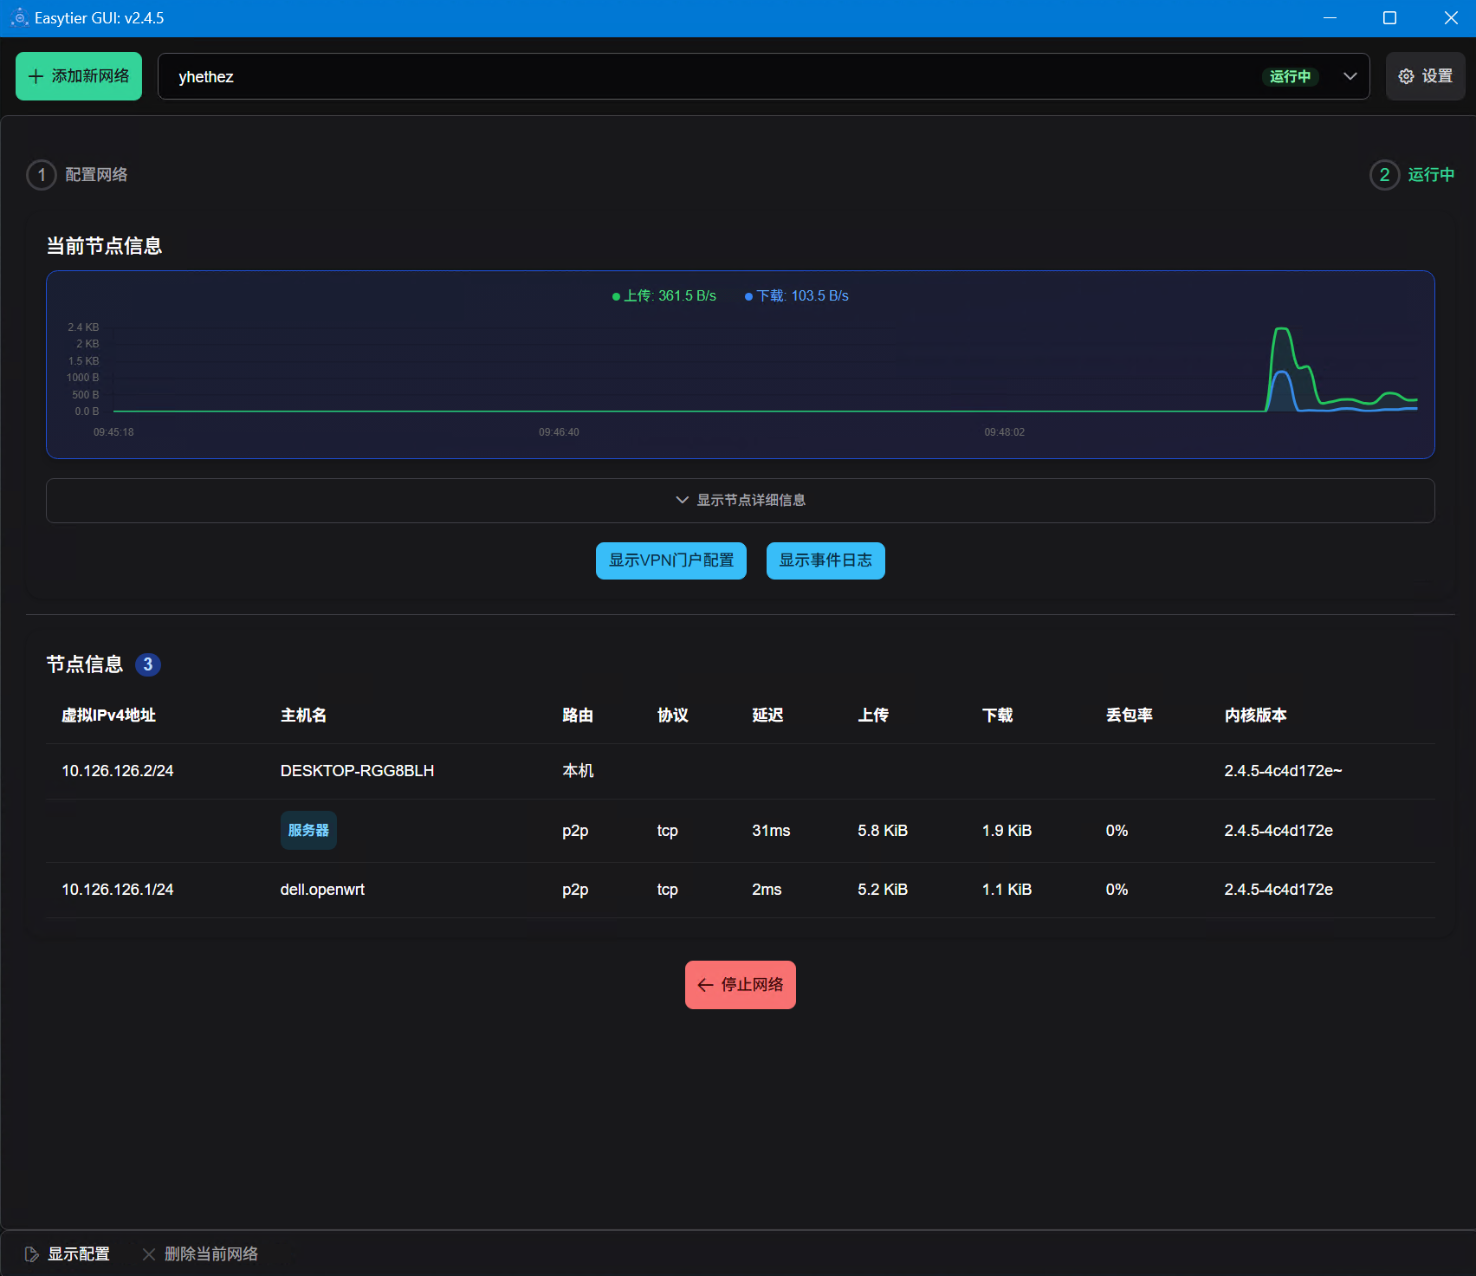Click the plus icon to add new network

pyautogui.click(x=36, y=77)
